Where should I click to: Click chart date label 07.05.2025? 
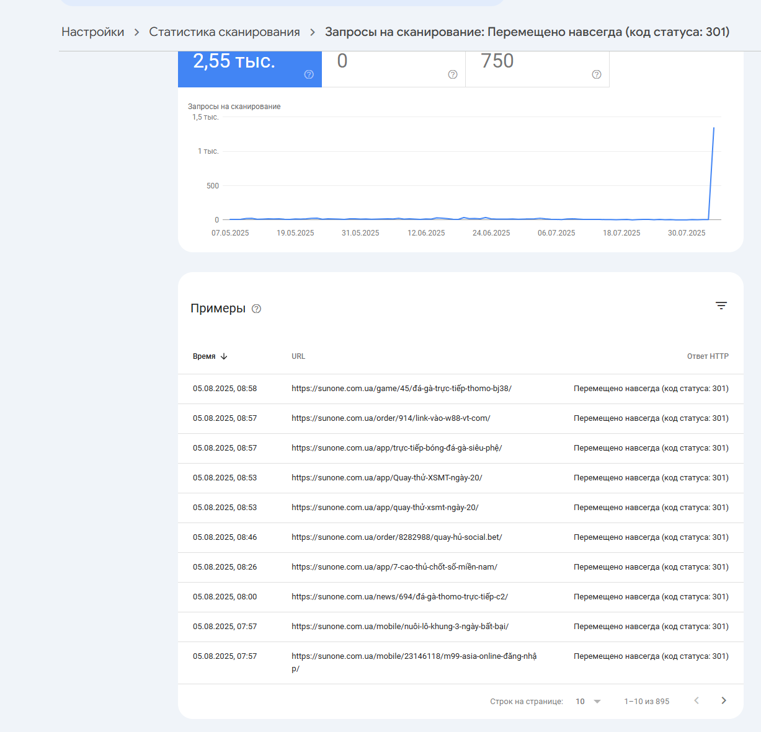(230, 233)
